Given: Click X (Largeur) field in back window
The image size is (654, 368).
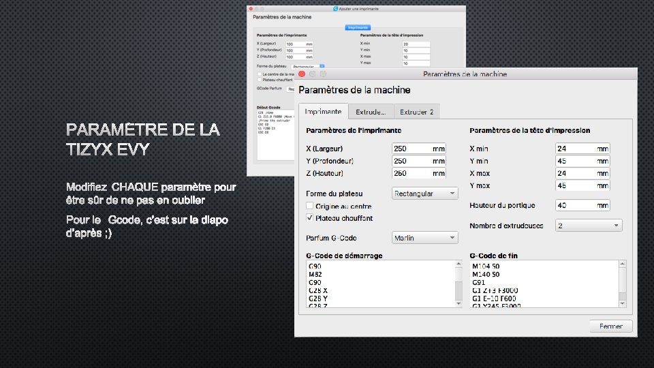Looking at the screenshot, I should (300, 44).
